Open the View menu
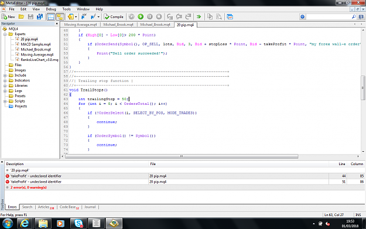Viewport: 366px width, 229px height. (36, 9)
